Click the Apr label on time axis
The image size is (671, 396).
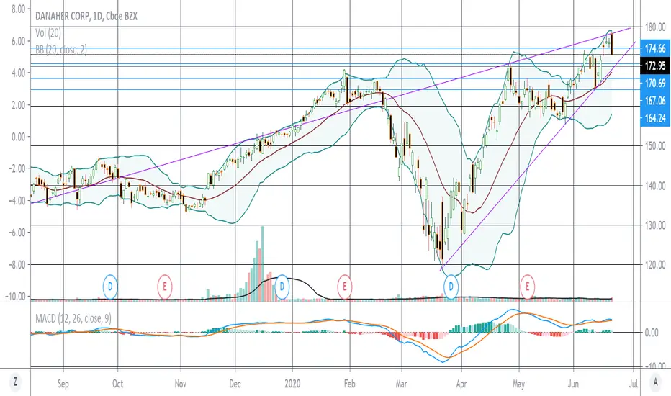click(x=461, y=384)
